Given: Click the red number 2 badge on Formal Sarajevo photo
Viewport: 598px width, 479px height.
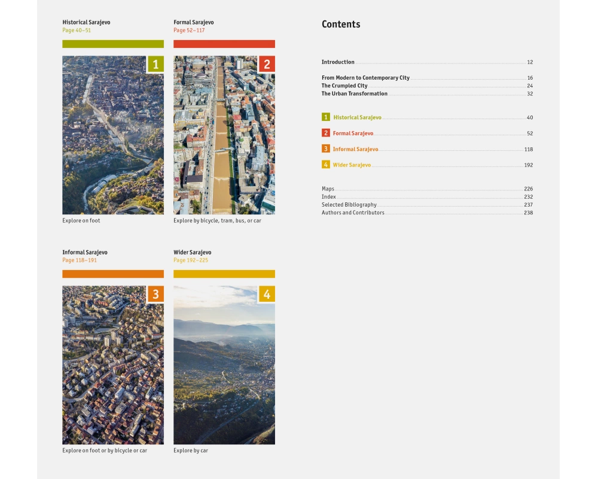Looking at the screenshot, I should (267, 64).
